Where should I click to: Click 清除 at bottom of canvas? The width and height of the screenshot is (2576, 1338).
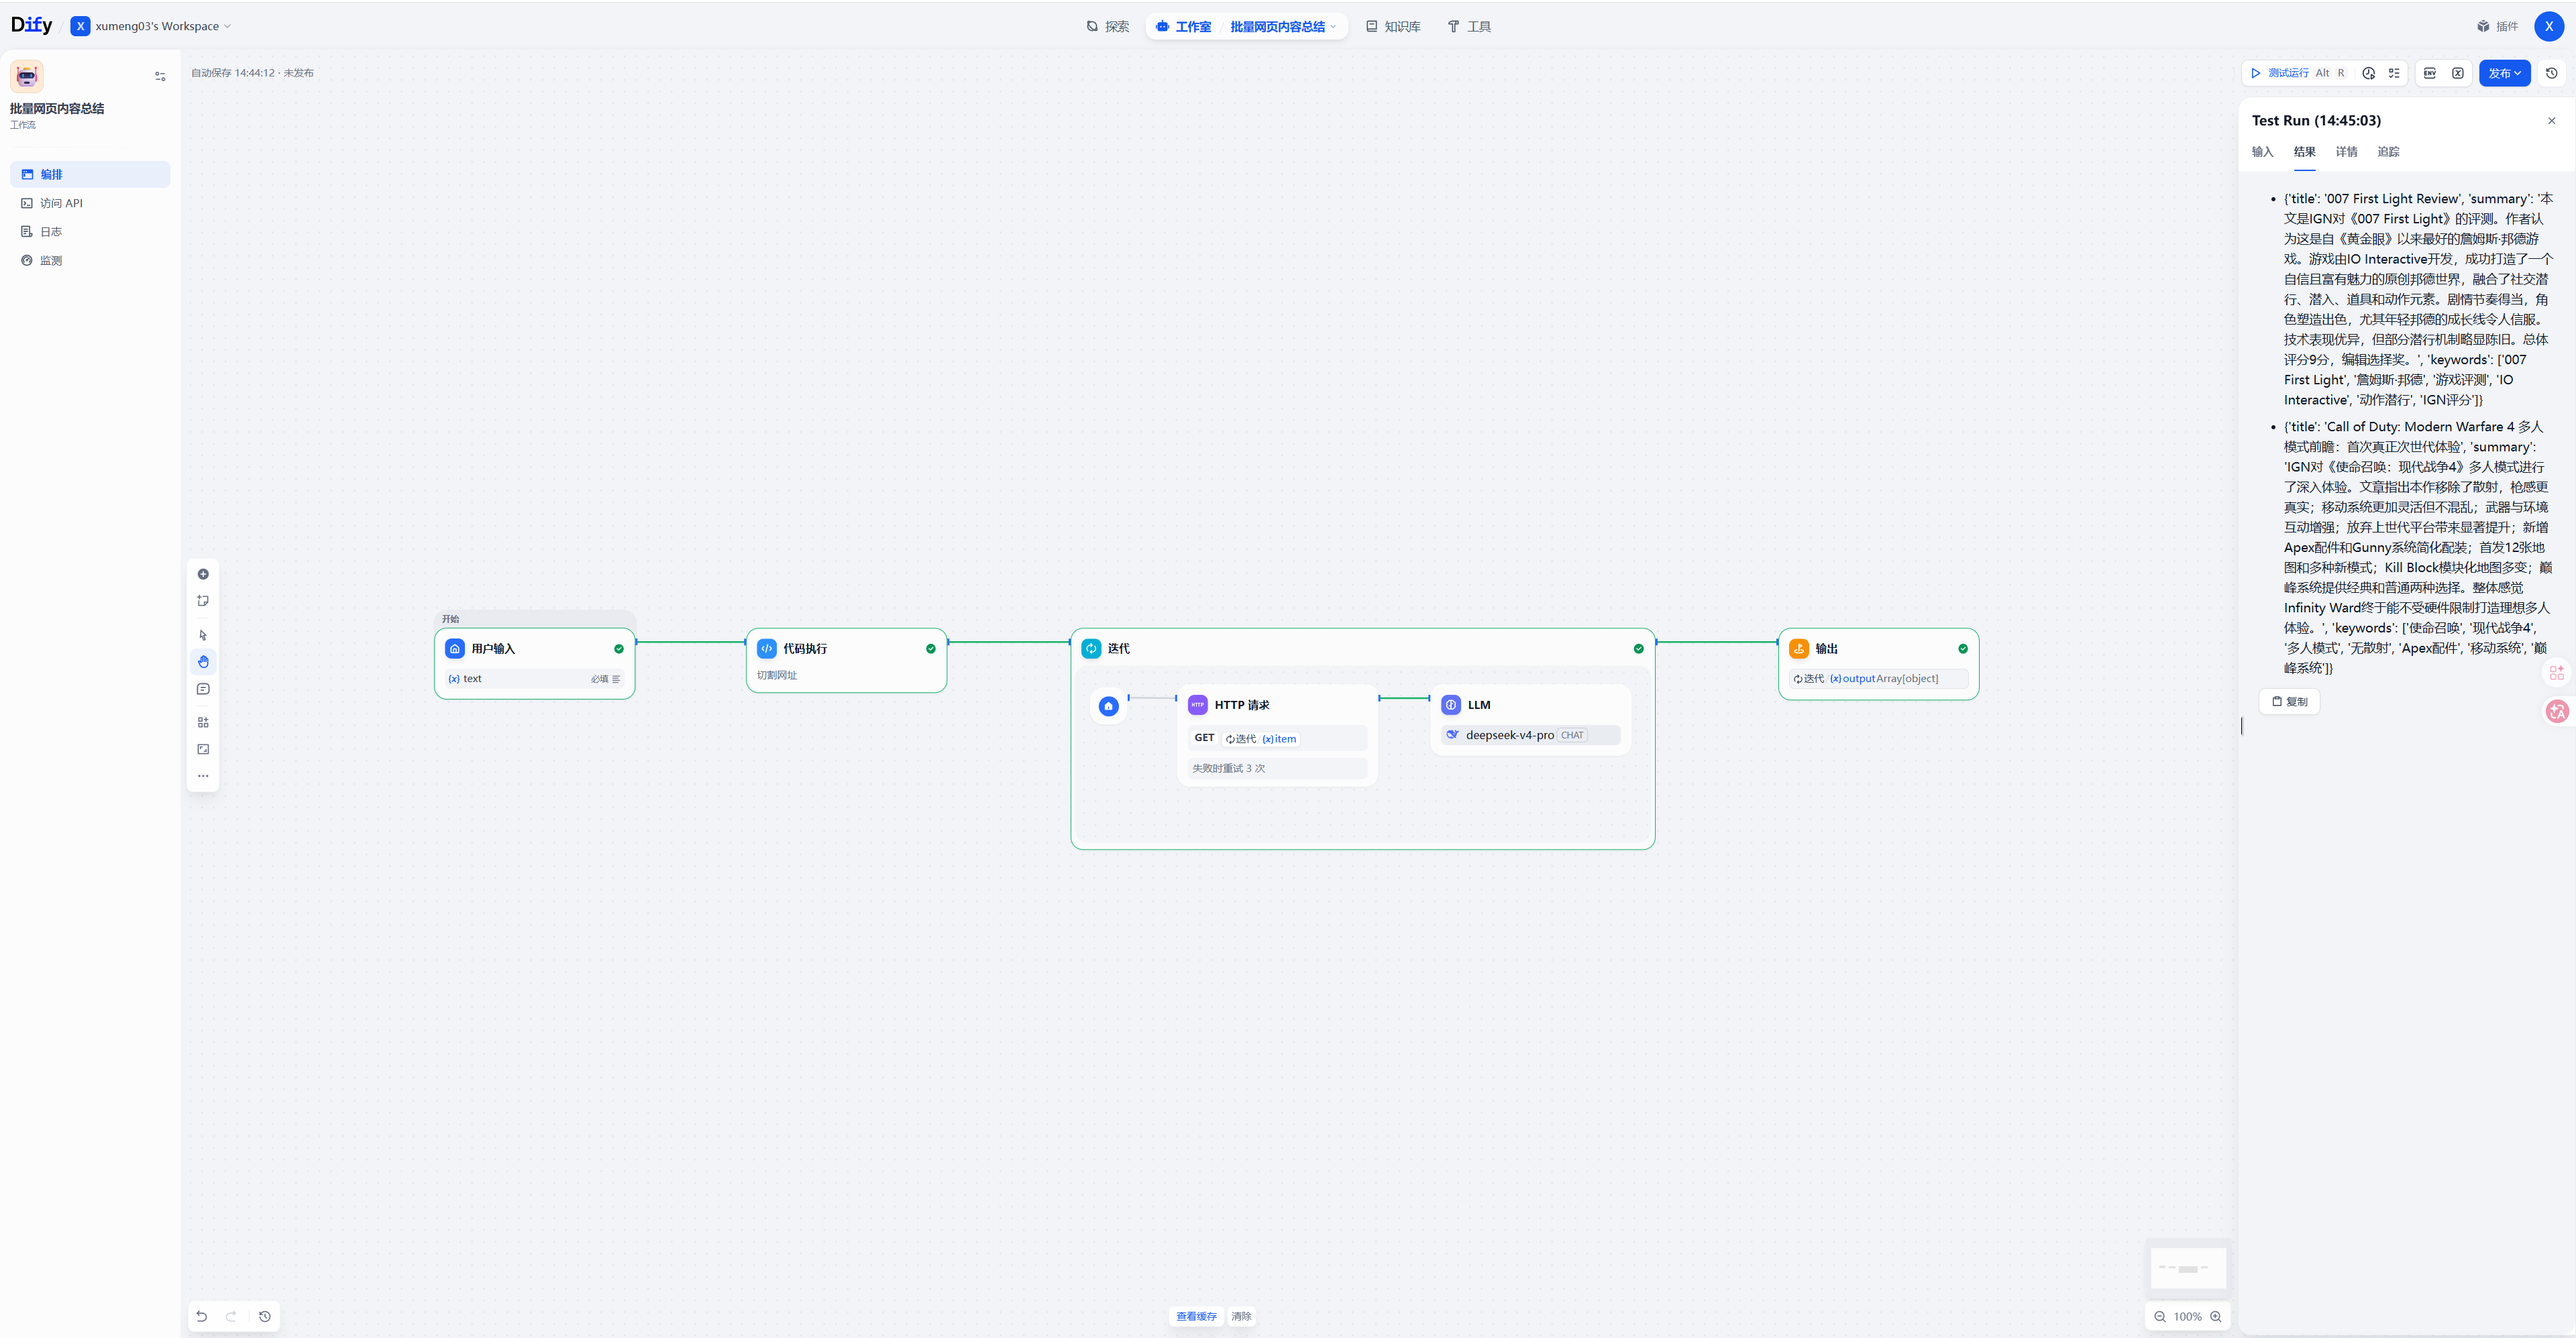tap(1241, 1316)
